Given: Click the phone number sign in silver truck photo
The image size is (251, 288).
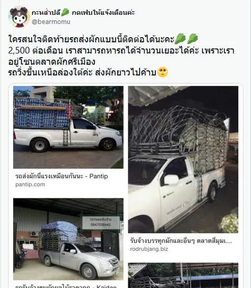Looking at the screenshot, I should pos(100,223).
